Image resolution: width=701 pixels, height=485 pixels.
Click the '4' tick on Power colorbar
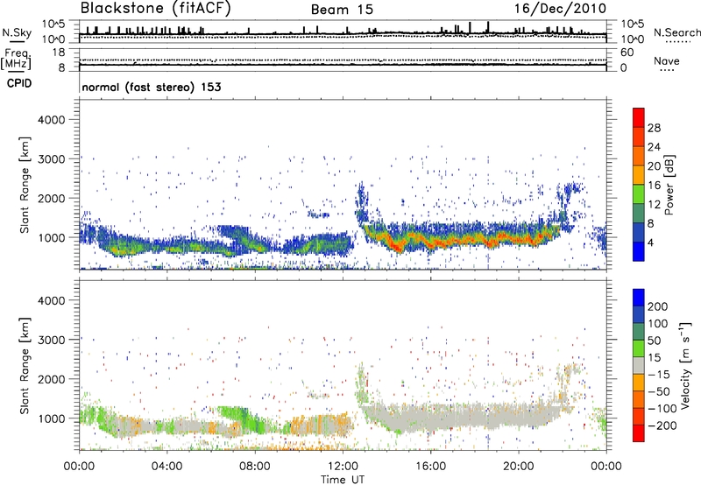tap(650, 243)
